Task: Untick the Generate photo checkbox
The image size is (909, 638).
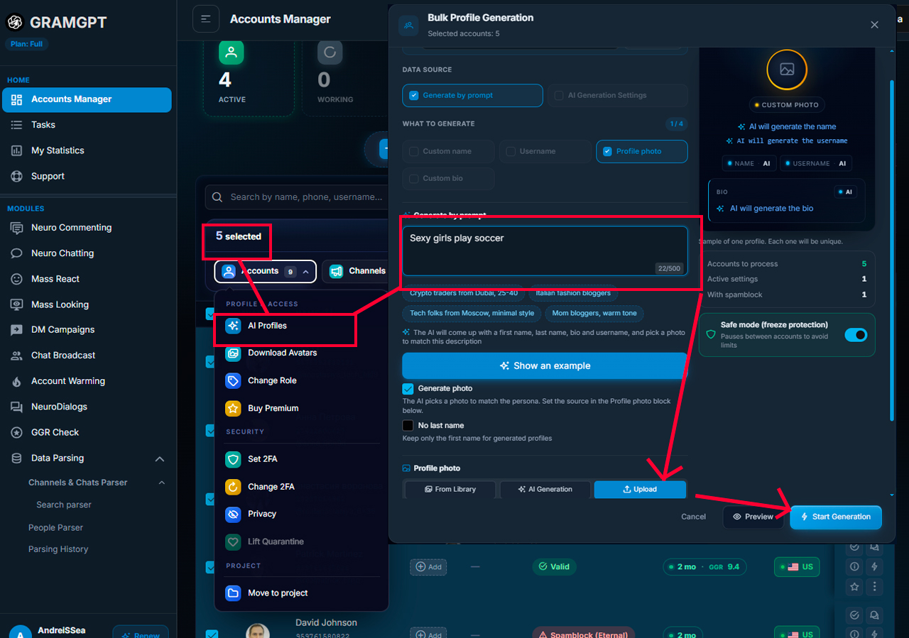Action: coord(408,389)
